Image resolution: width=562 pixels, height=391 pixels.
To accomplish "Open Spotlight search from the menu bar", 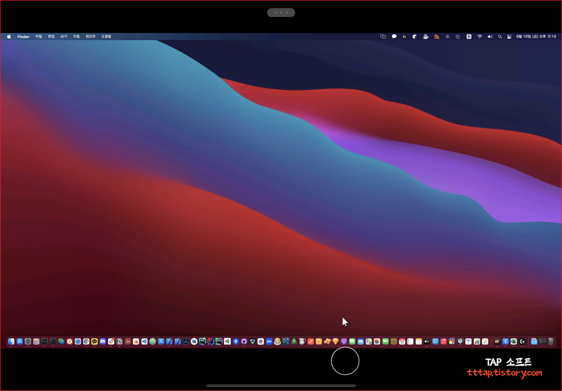I will (500, 36).
